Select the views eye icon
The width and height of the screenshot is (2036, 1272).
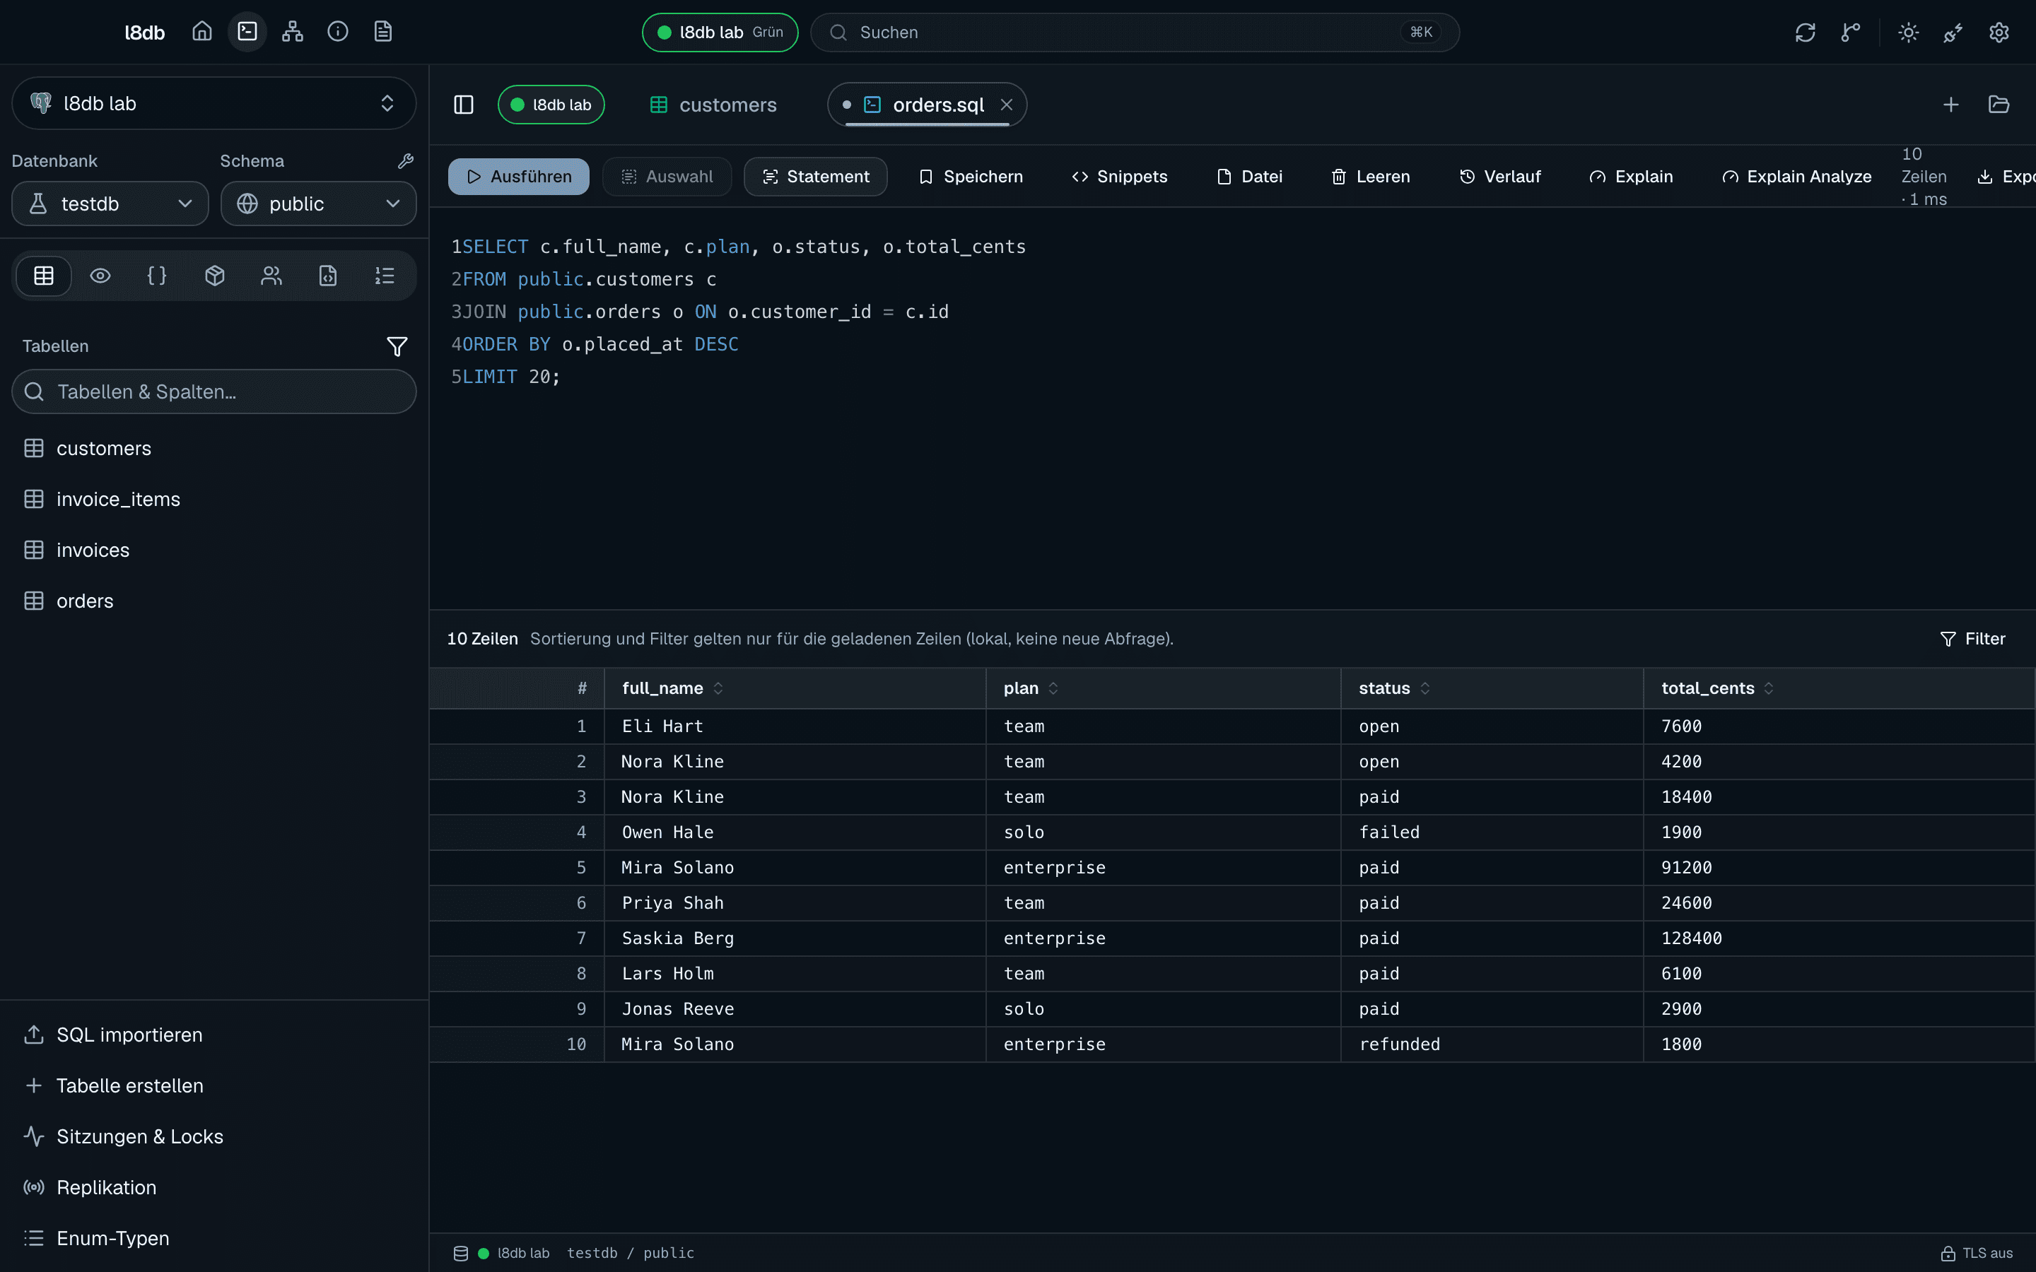point(100,275)
